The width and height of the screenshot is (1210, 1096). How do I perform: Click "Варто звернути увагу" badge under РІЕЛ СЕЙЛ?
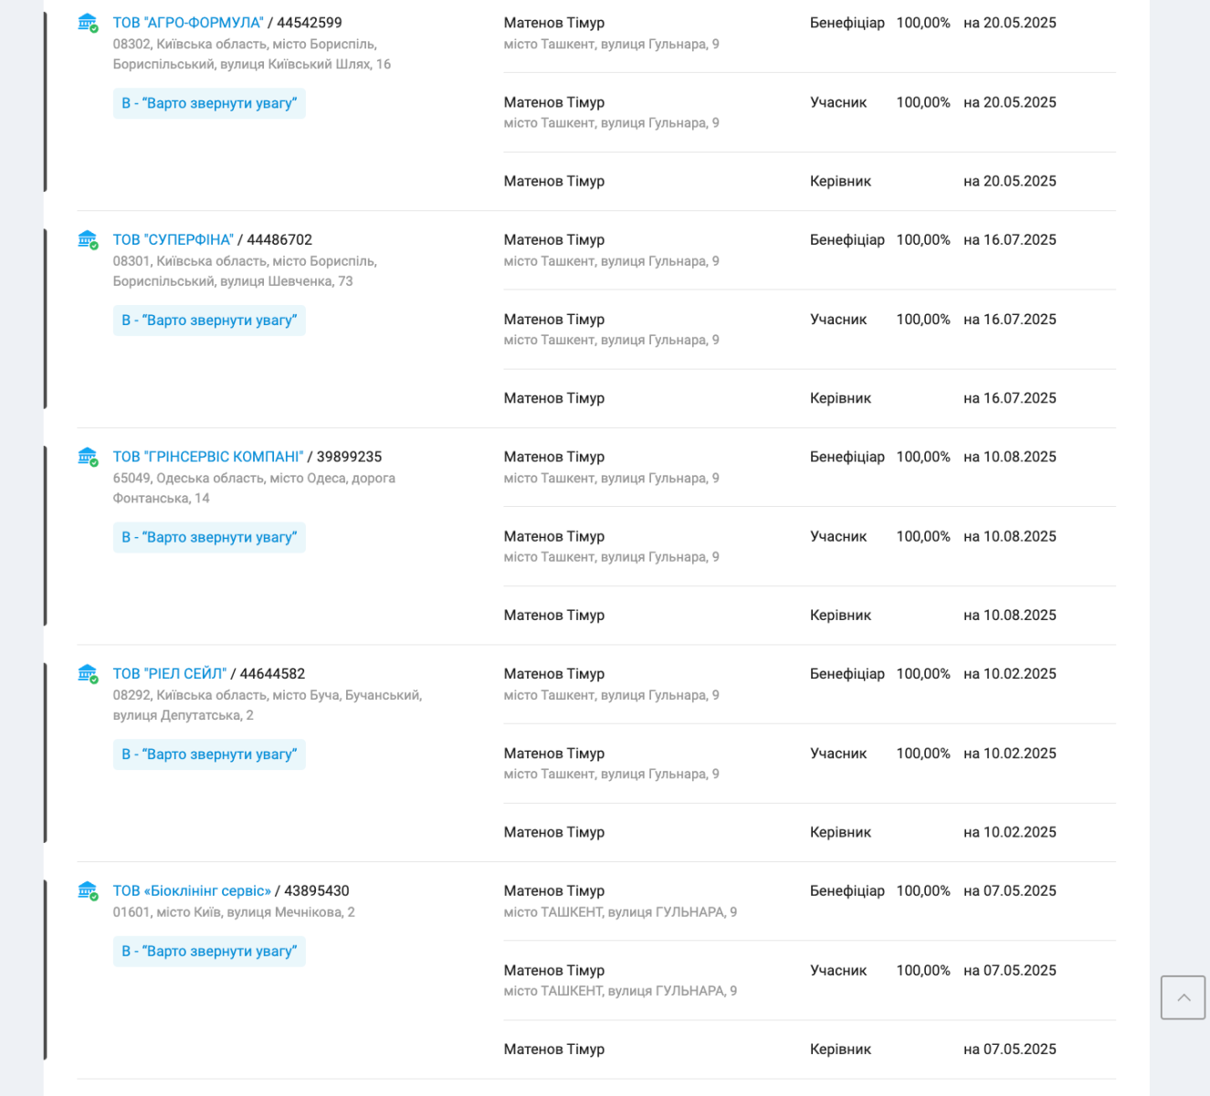click(x=209, y=754)
